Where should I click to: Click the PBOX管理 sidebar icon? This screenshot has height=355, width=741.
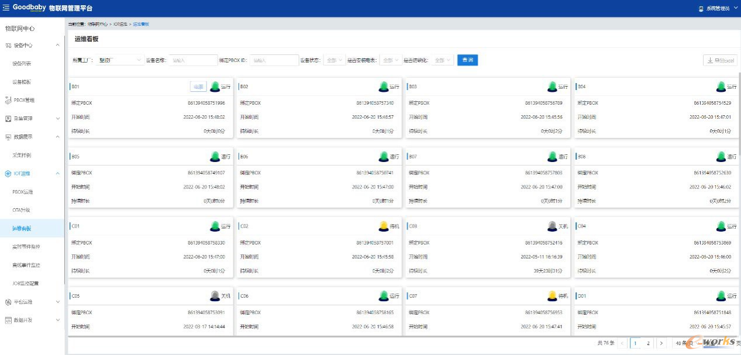pos(8,100)
